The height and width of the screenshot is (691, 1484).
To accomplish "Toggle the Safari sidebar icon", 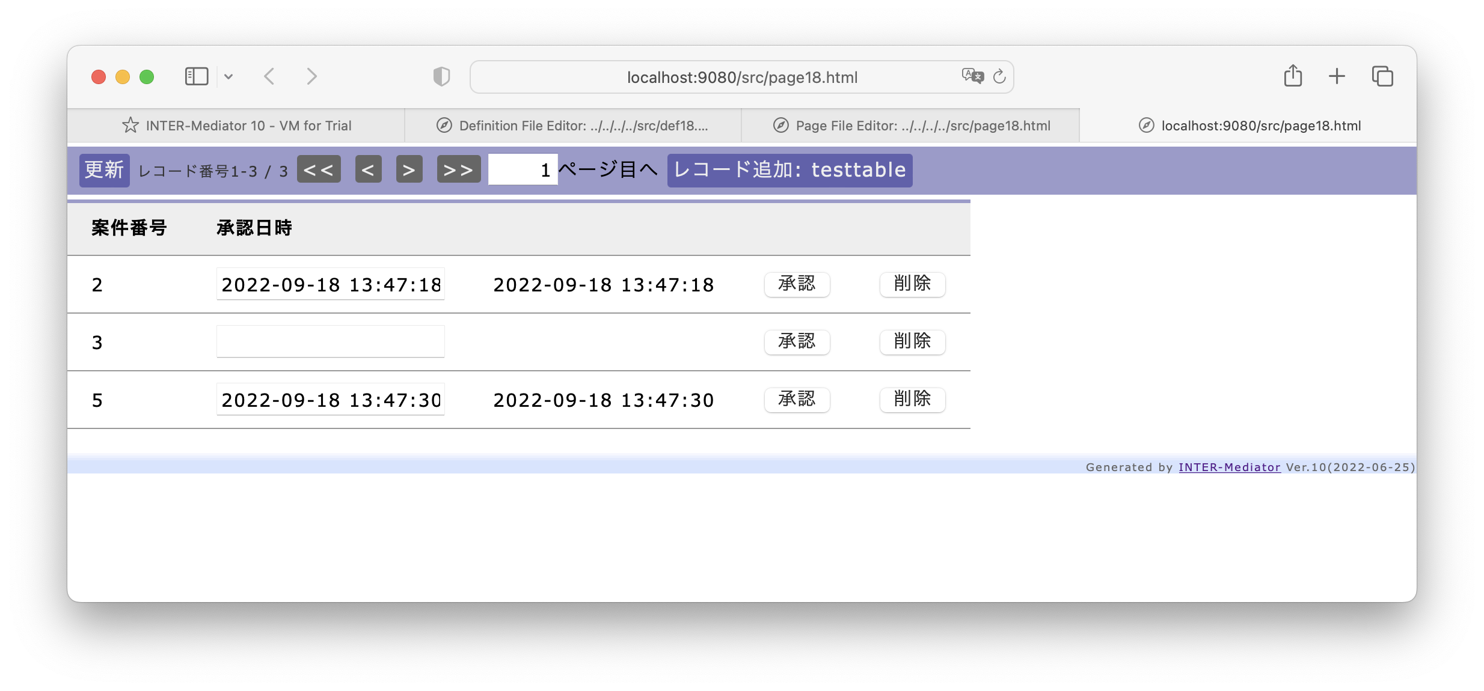I will (x=196, y=76).
